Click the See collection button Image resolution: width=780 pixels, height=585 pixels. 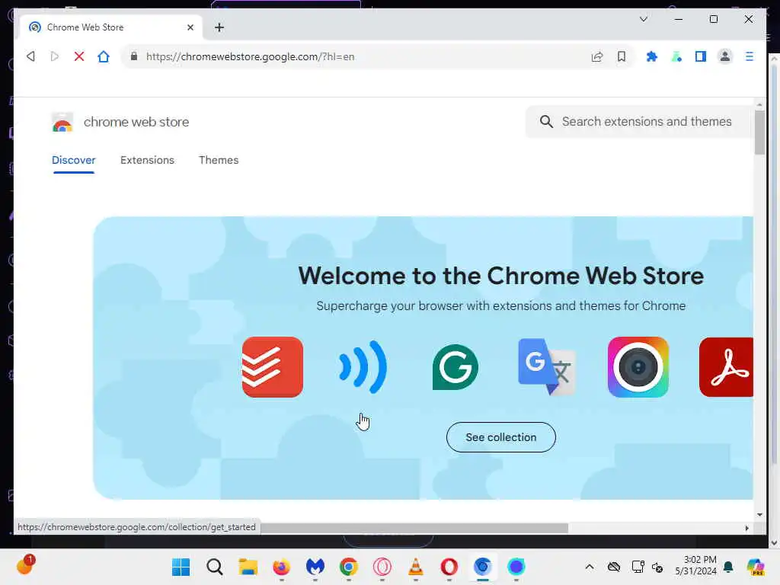501,437
